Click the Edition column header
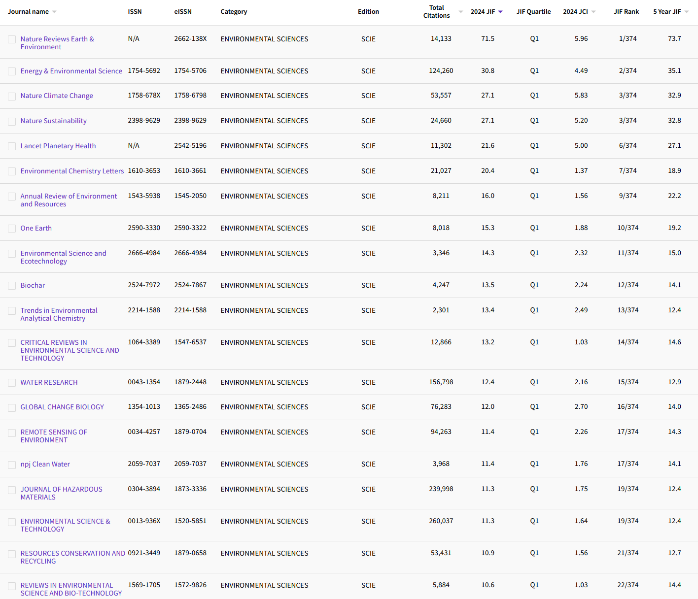 pyautogui.click(x=368, y=12)
